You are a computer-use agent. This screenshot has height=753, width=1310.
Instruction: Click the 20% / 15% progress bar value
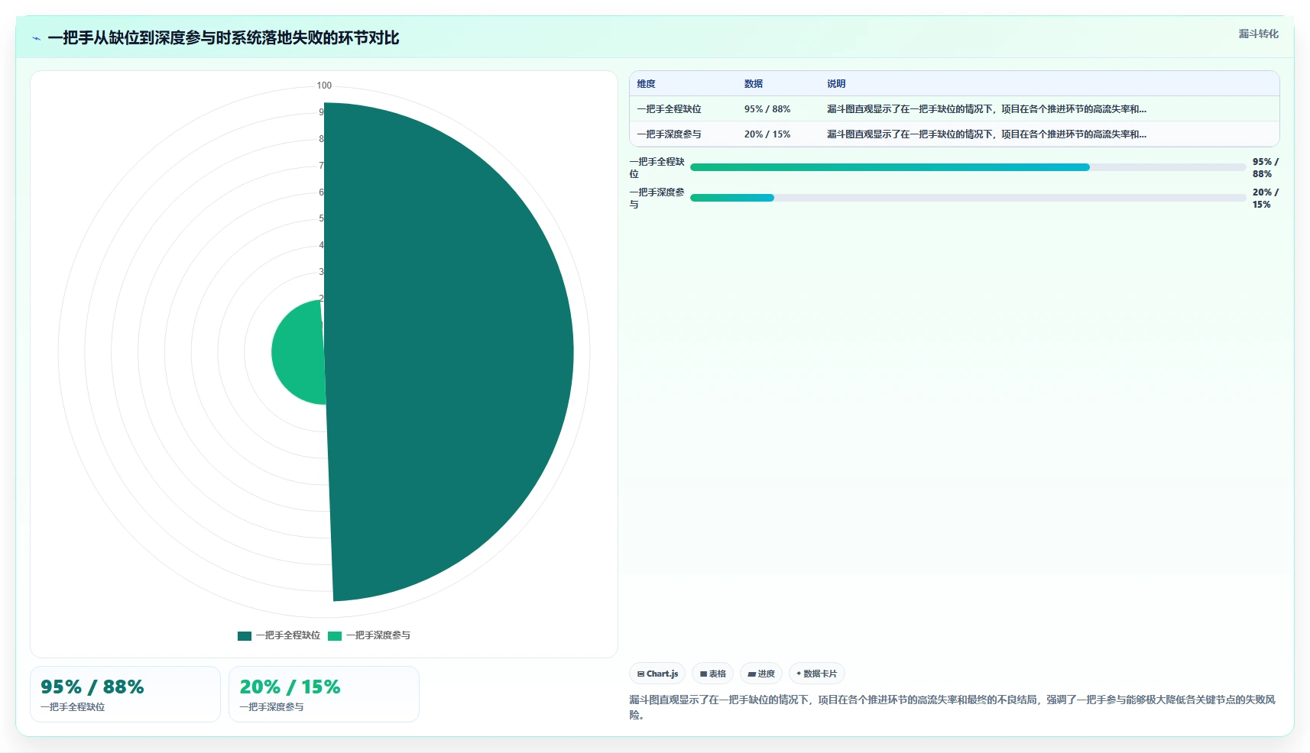[x=1265, y=199]
